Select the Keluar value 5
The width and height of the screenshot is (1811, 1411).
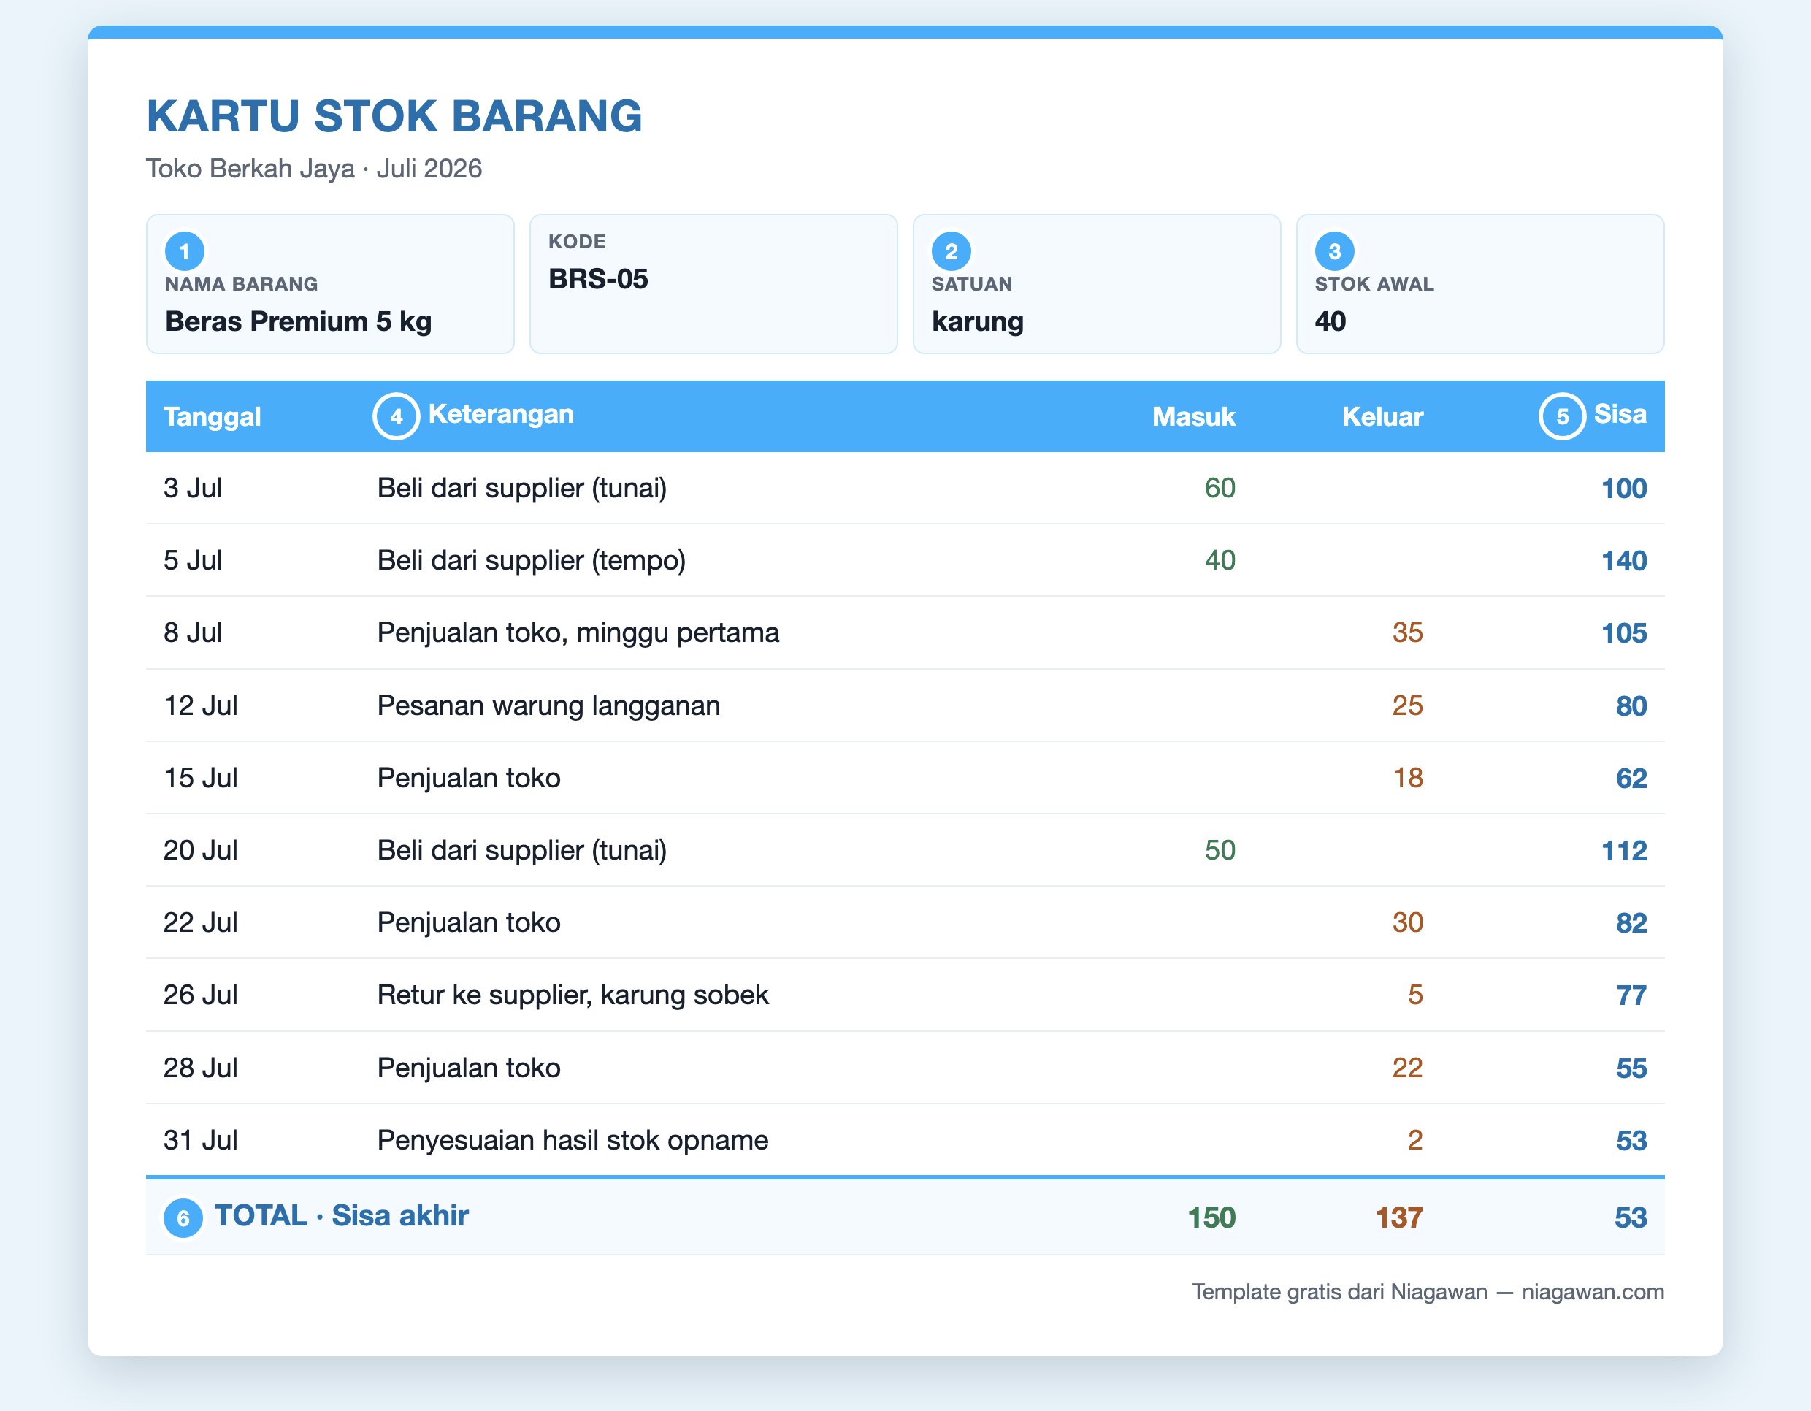[x=1415, y=994]
